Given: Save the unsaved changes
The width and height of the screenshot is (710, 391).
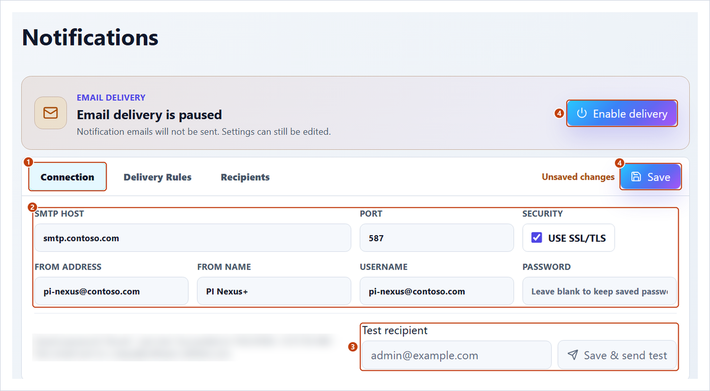Looking at the screenshot, I should [651, 177].
